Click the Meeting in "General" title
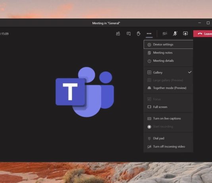Viewport: 212px width, 183px height. (106, 23)
